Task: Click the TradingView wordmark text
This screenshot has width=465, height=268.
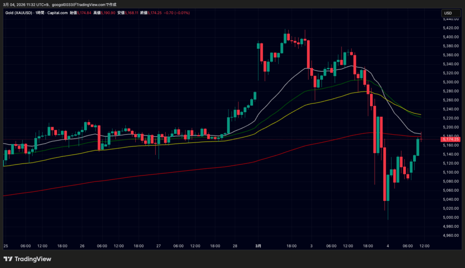Action: 33,259
